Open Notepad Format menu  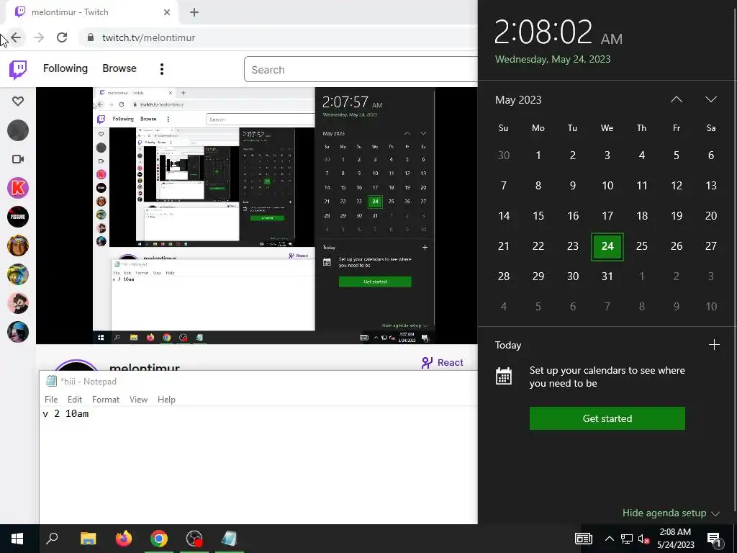pyautogui.click(x=106, y=399)
